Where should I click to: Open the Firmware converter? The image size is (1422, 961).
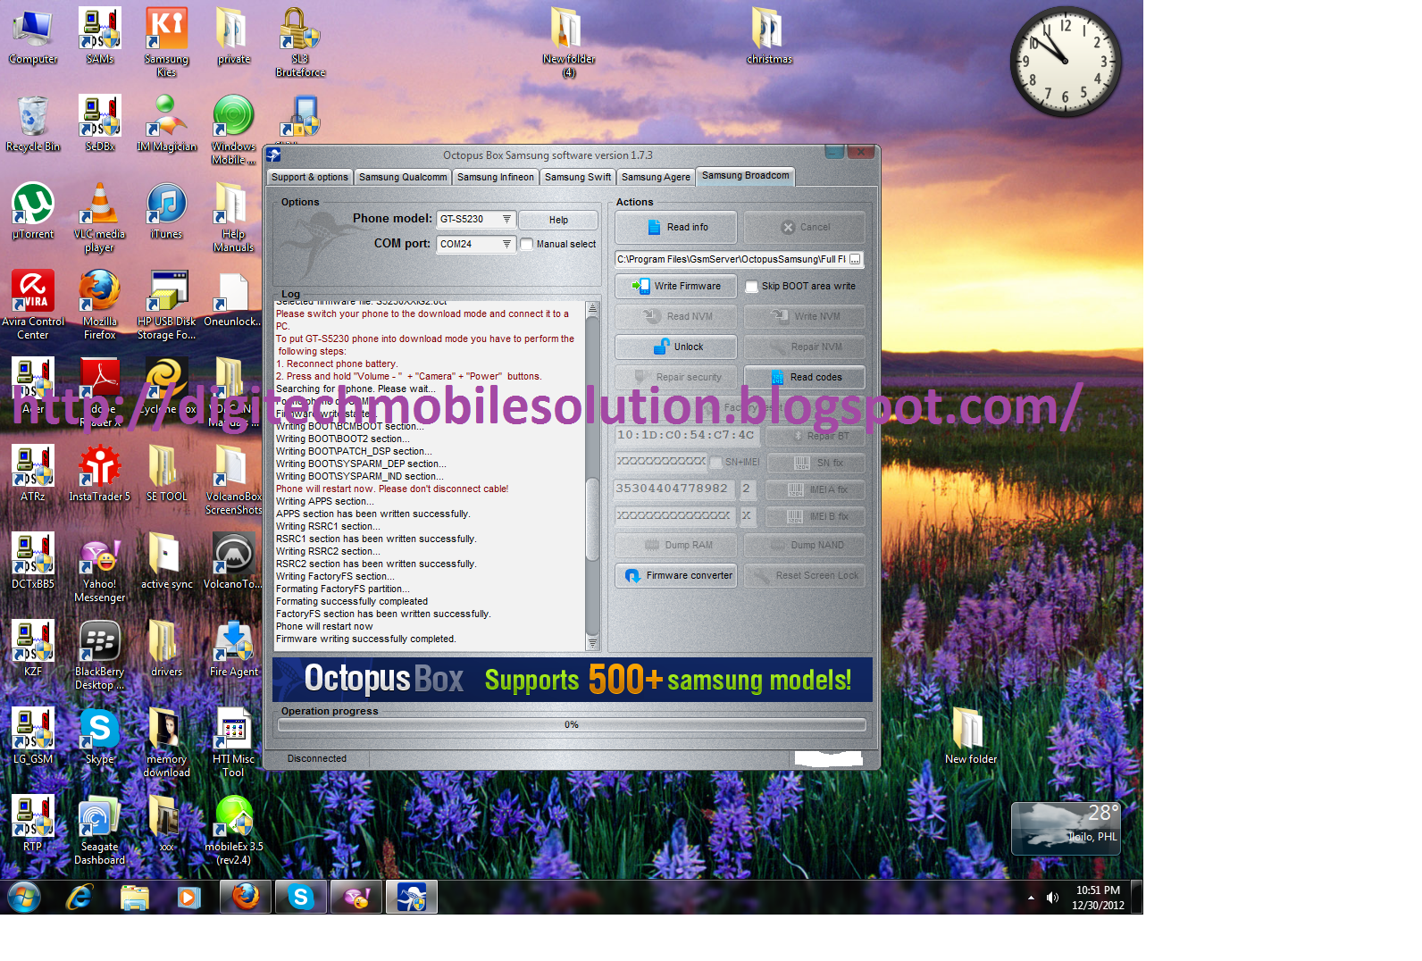676,575
